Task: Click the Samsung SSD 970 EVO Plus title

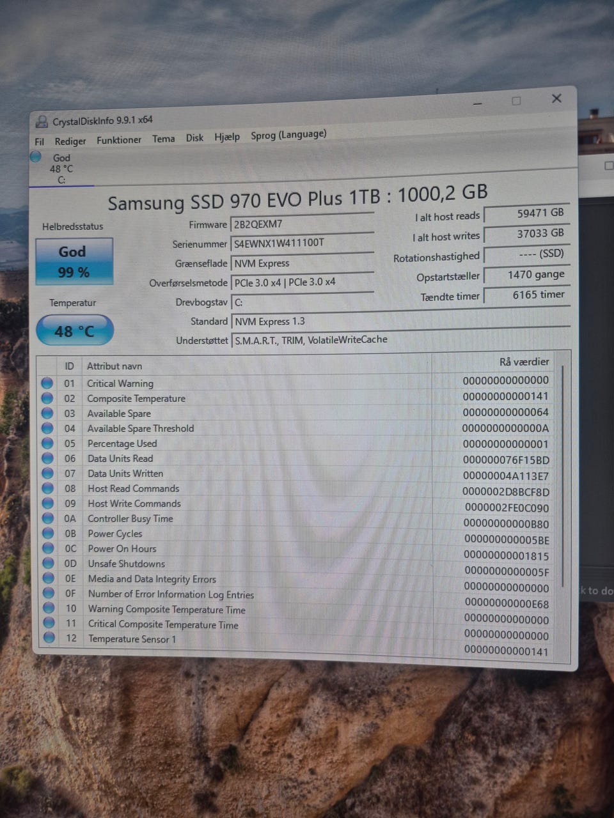Action: tap(297, 197)
